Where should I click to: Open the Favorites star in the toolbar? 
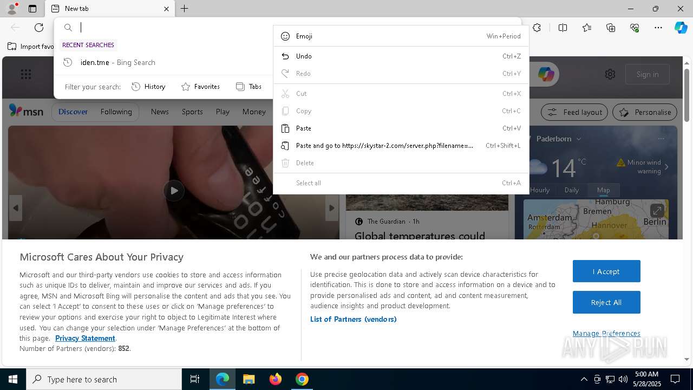pos(587,28)
